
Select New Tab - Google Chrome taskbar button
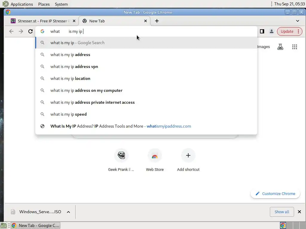tap(35, 225)
